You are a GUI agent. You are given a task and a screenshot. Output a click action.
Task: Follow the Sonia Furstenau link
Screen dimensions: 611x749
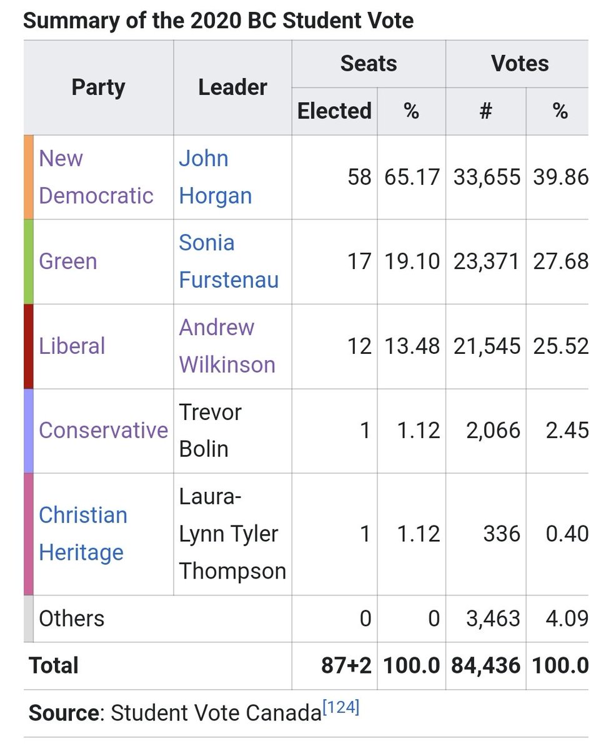click(x=228, y=261)
